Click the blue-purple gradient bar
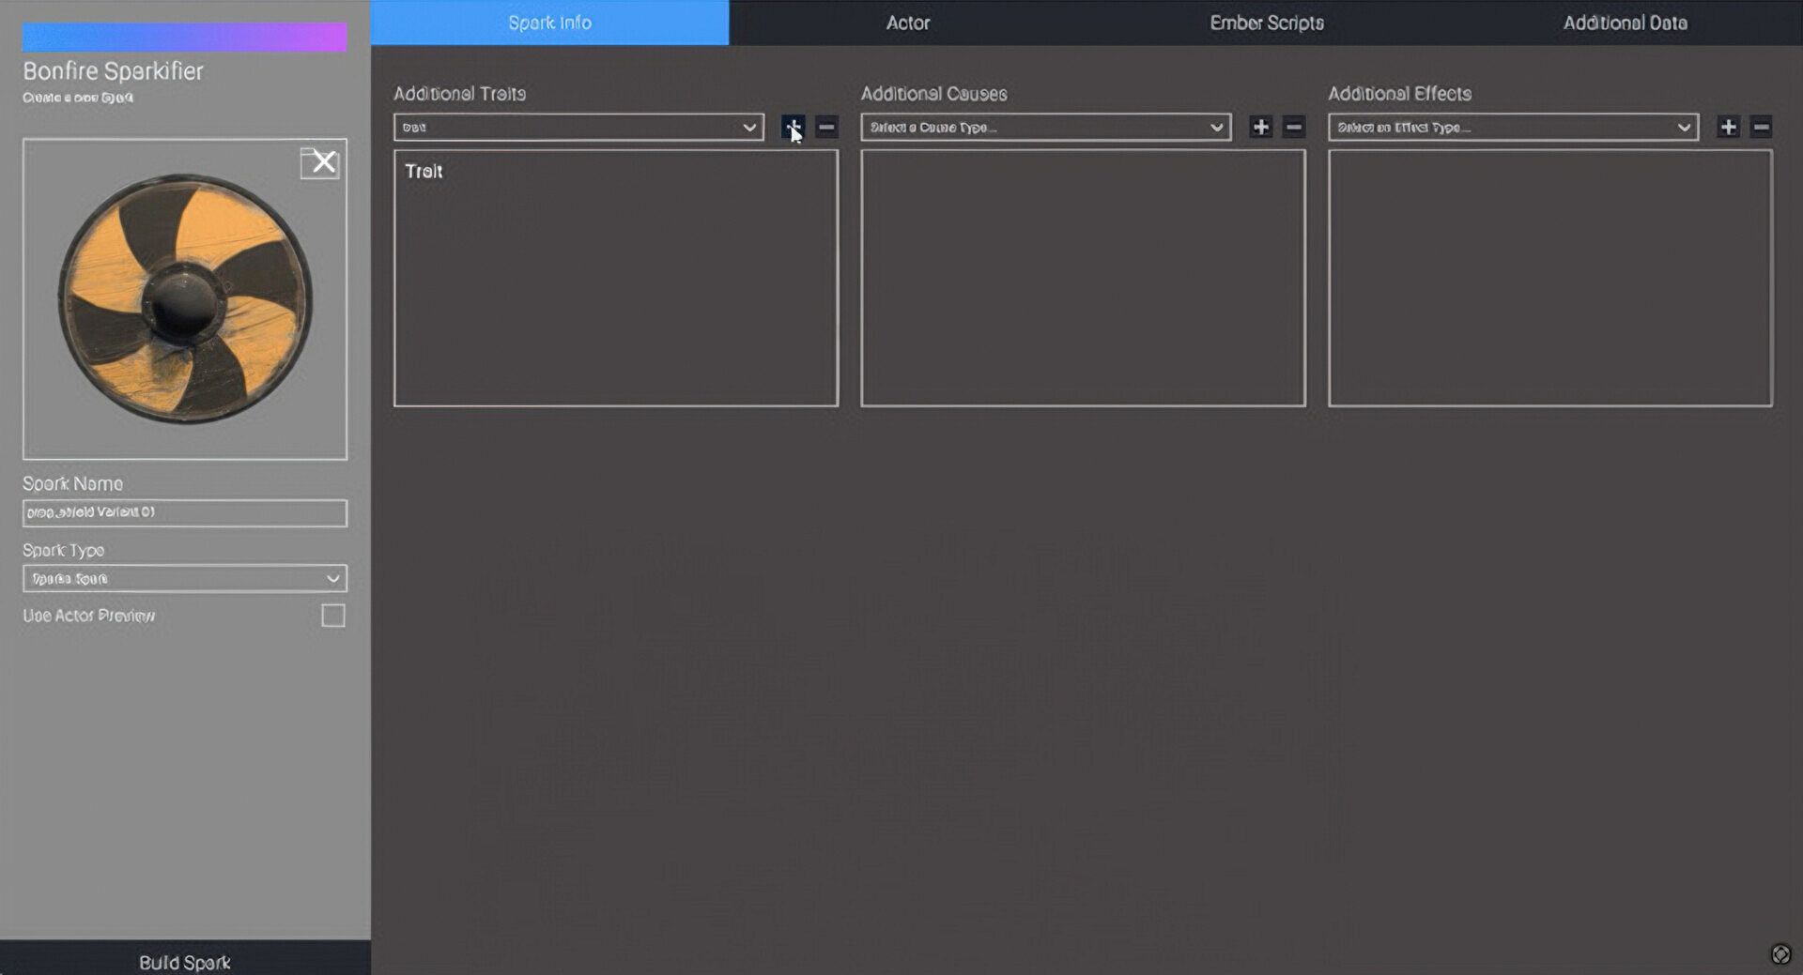1803x975 pixels. tap(185, 38)
